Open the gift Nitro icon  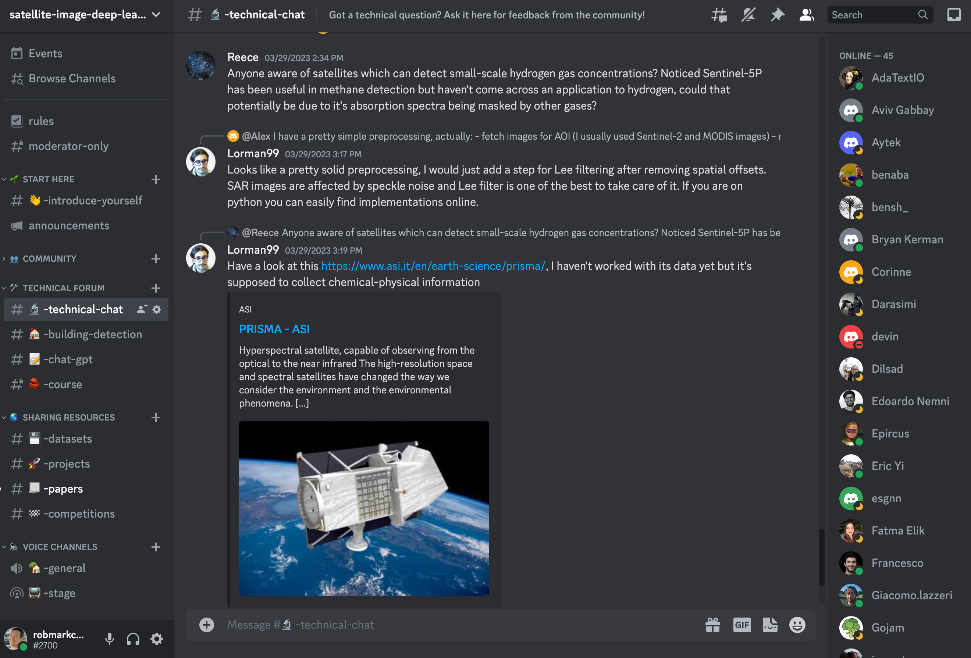click(x=713, y=625)
